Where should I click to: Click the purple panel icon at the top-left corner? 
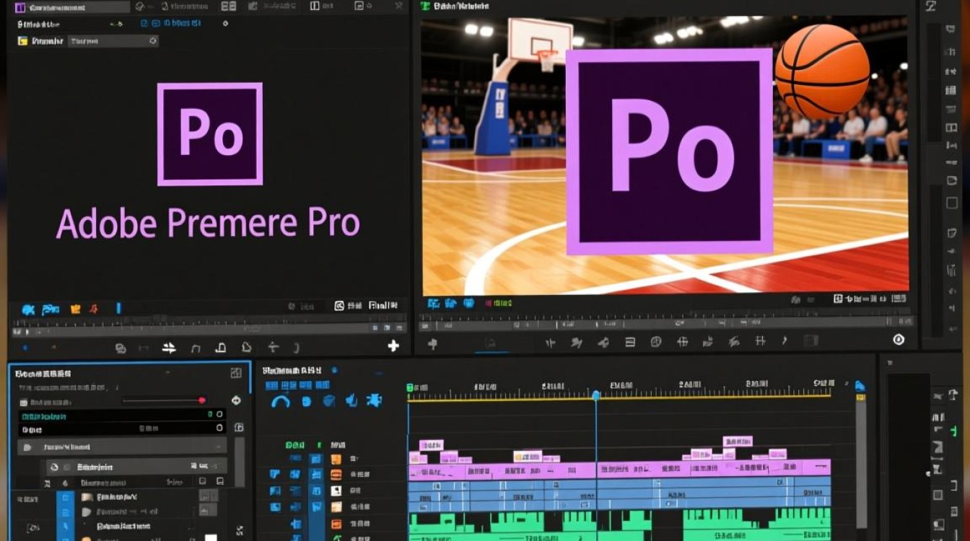coord(19,8)
